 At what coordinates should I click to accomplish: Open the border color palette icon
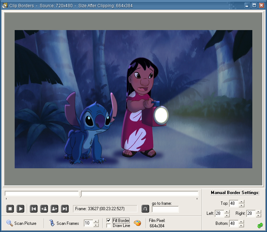point(137,223)
